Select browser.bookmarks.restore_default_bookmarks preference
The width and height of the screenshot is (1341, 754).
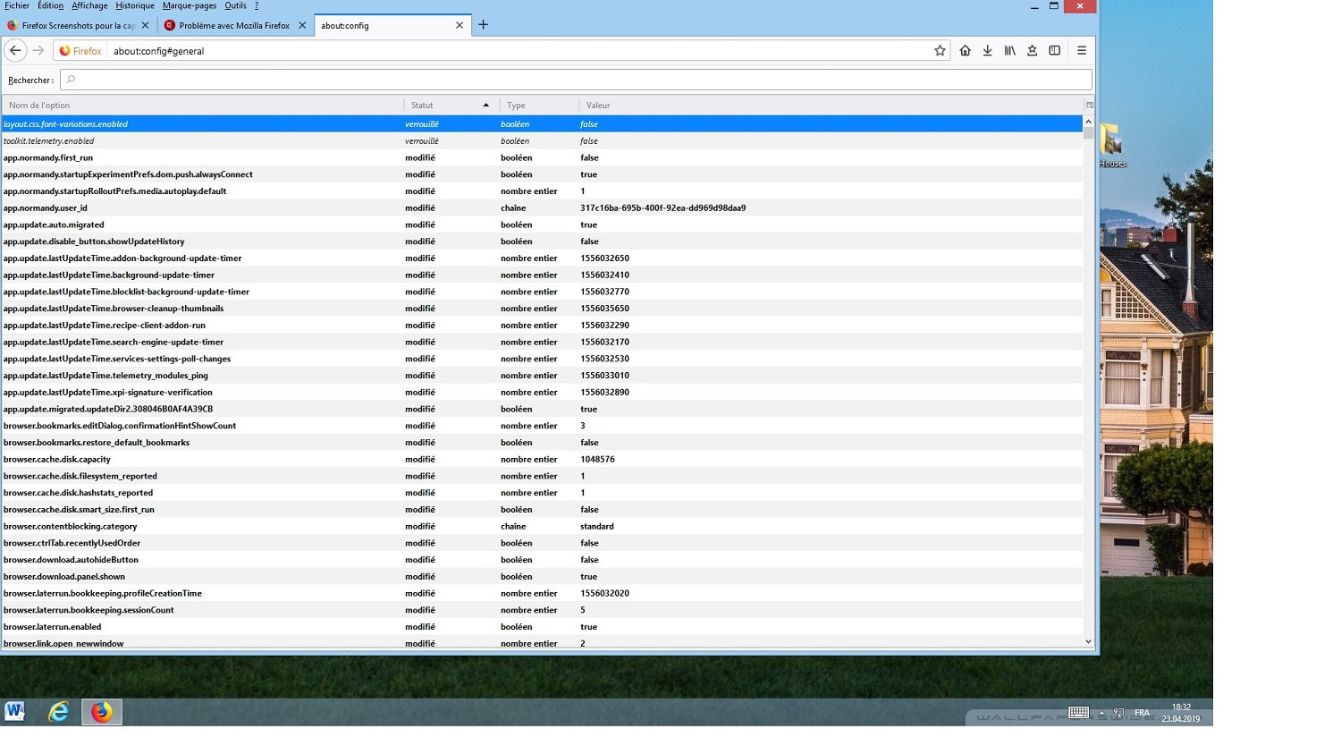(x=542, y=443)
